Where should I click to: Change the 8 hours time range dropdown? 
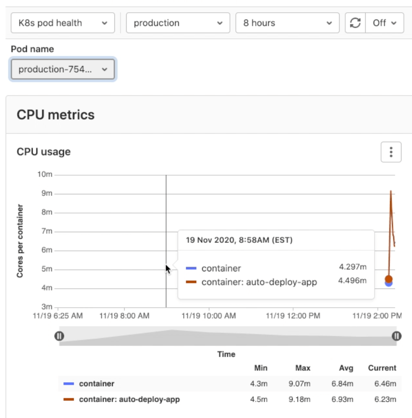click(287, 23)
